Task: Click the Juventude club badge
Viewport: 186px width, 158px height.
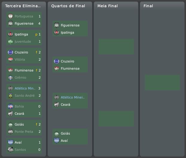Action: [x=10, y=41]
